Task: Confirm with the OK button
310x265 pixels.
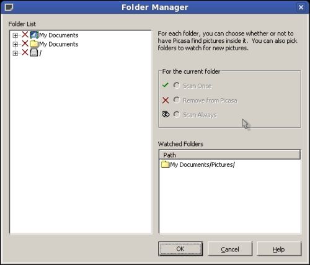Action: coord(180,249)
